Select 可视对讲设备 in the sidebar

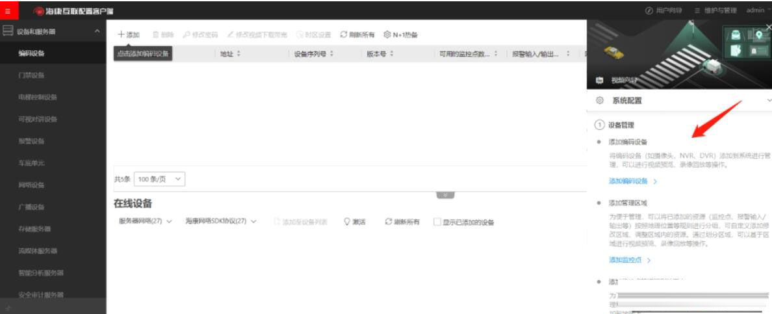53,119
